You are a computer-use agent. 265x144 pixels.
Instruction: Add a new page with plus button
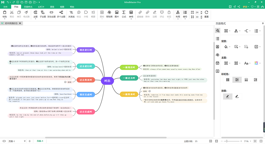[x=30, y=141]
